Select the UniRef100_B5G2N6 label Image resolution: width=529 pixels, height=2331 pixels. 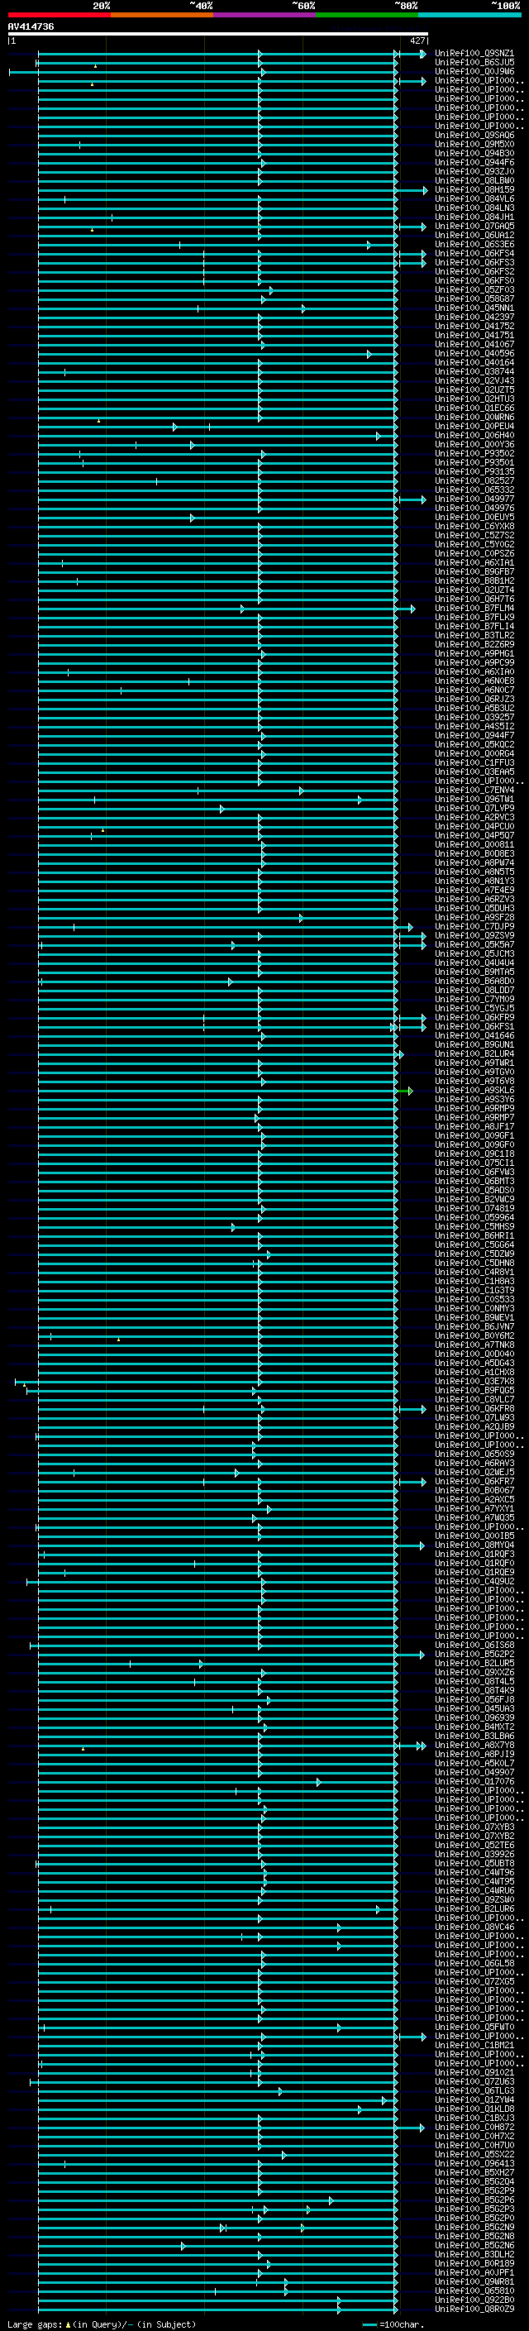(x=474, y=2245)
